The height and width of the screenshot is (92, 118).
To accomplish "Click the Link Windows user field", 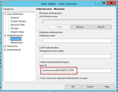I will (x=77, y=22).
